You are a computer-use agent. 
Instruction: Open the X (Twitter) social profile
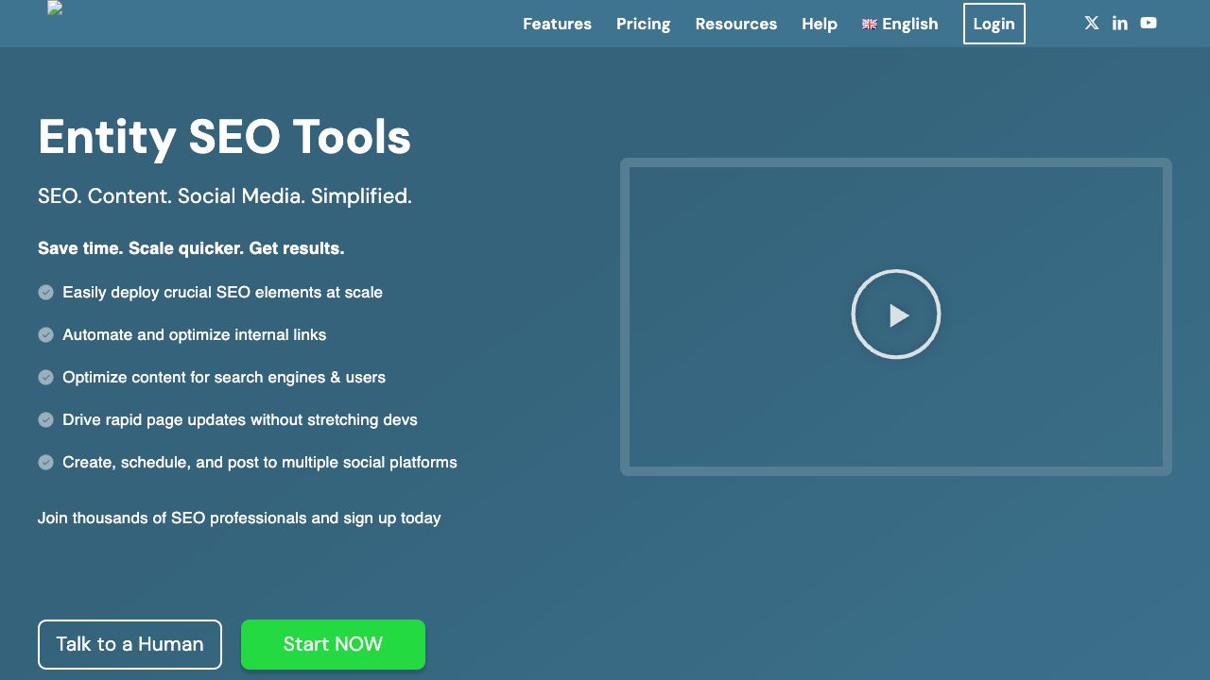(1091, 23)
